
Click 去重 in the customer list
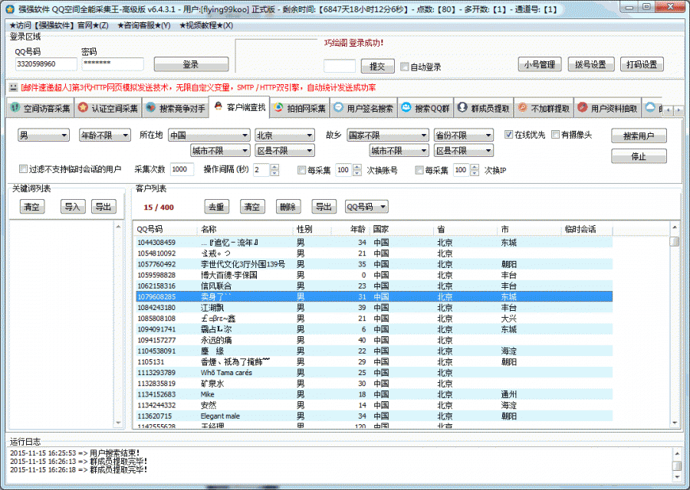point(216,207)
